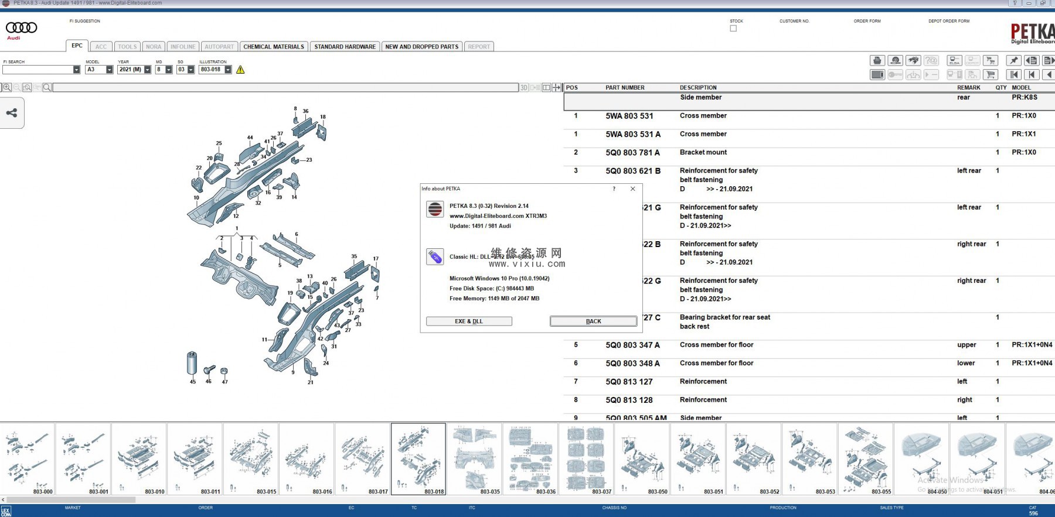Image resolution: width=1055 pixels, height=517 pixels.
Task: Click the PART NUMBER column header
Action: pyautogui.click(x=625, y=88)
